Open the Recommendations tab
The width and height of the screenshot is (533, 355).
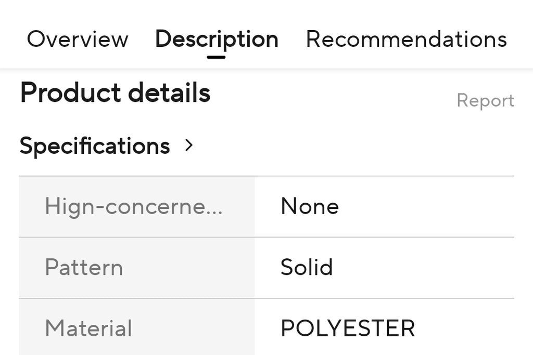pos(406,39)
